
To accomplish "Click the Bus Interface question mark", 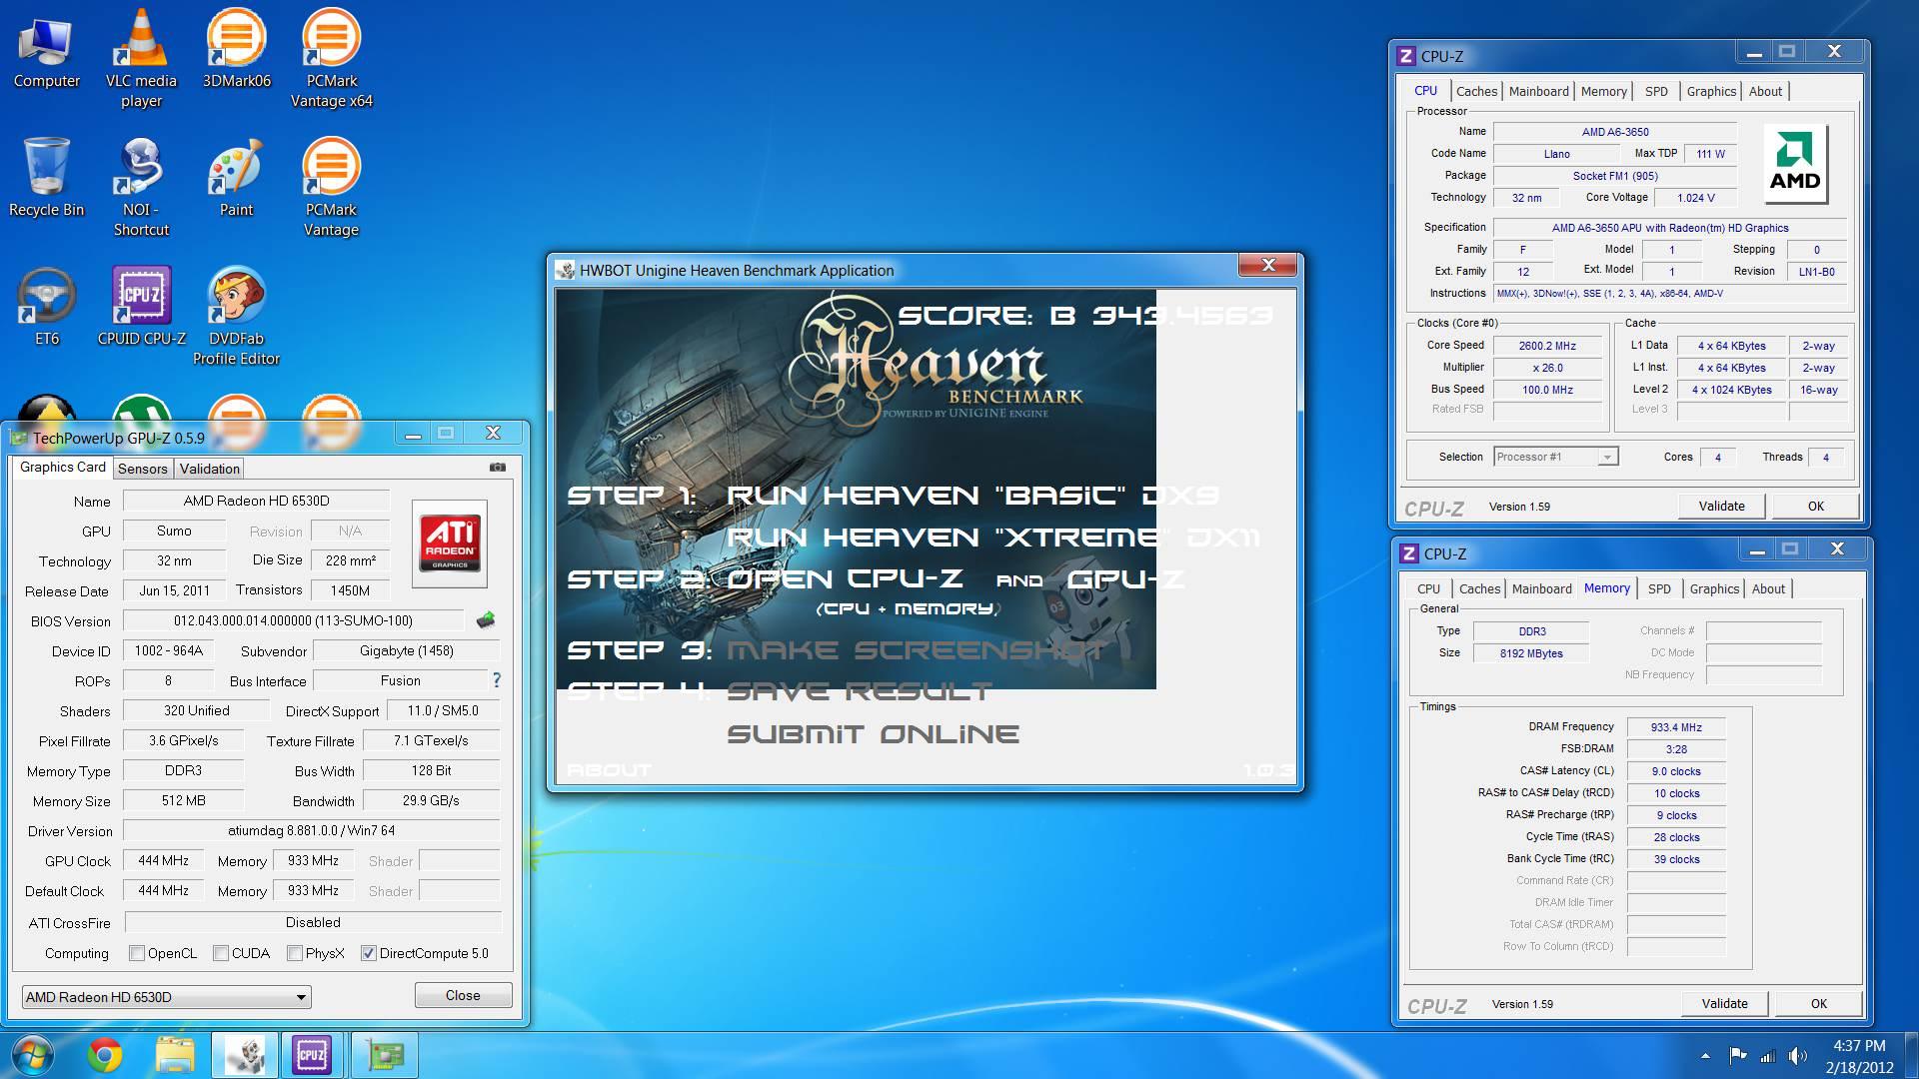I will coord(496,679).
